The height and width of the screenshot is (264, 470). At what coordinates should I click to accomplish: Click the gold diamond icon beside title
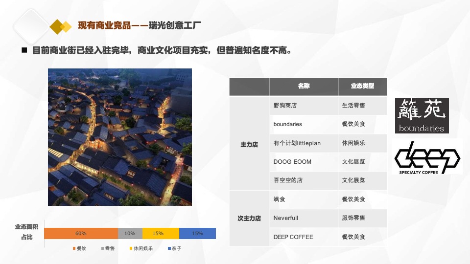[61, 26]
